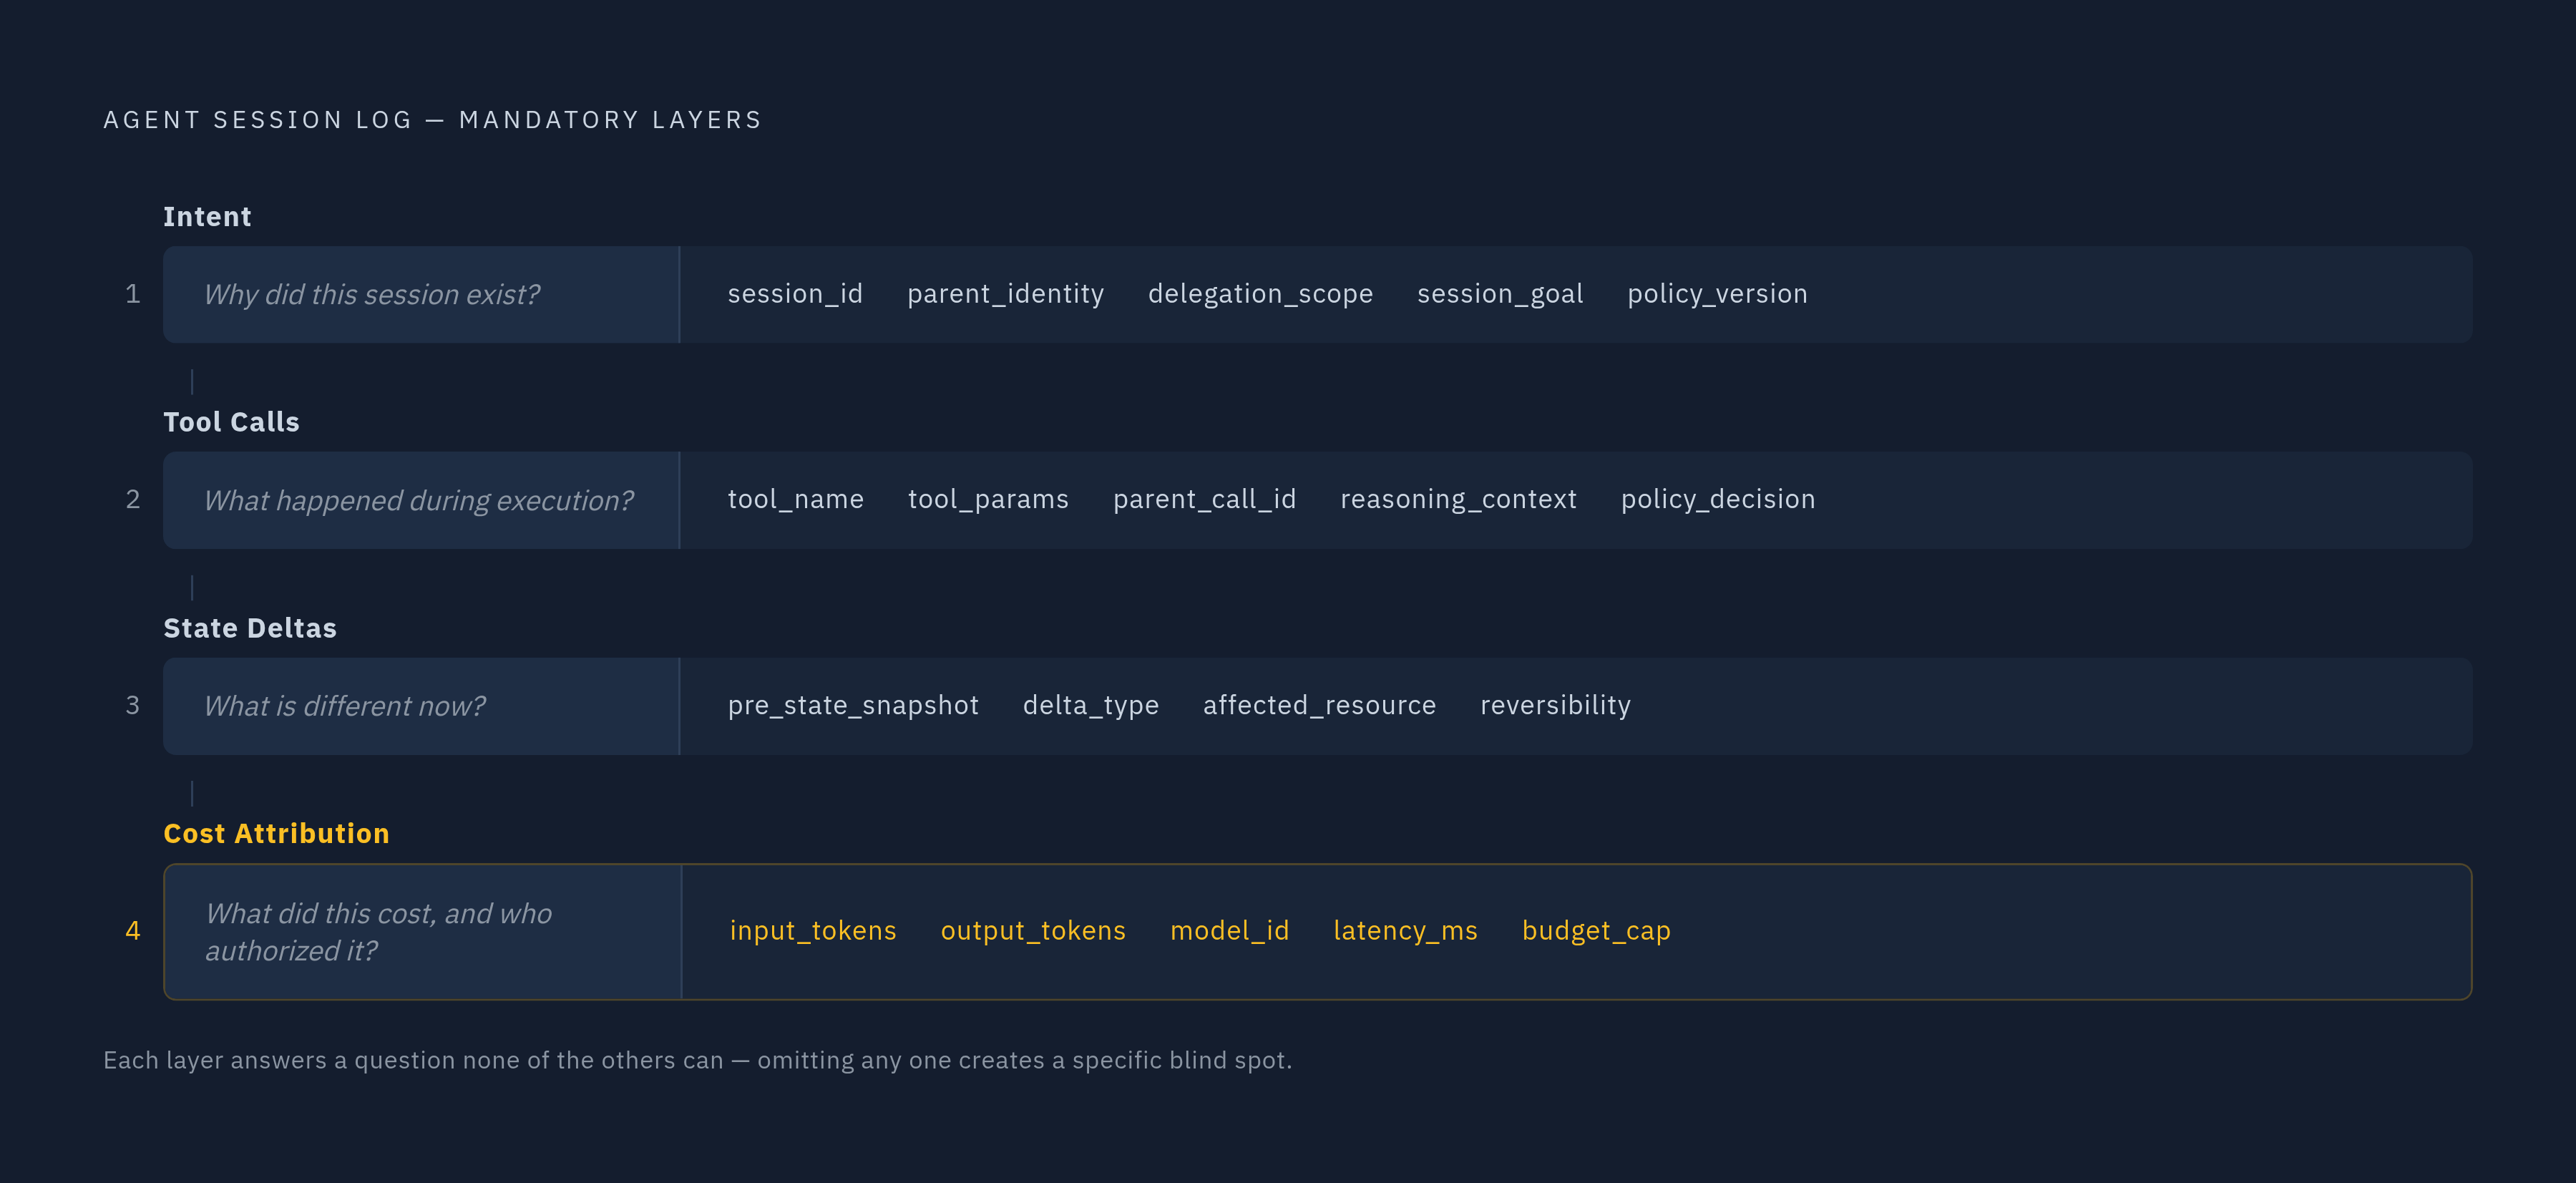The image size is (2576, 1183).
Task: Click 'Why did this session exist?' question
Action: point(371,295)
